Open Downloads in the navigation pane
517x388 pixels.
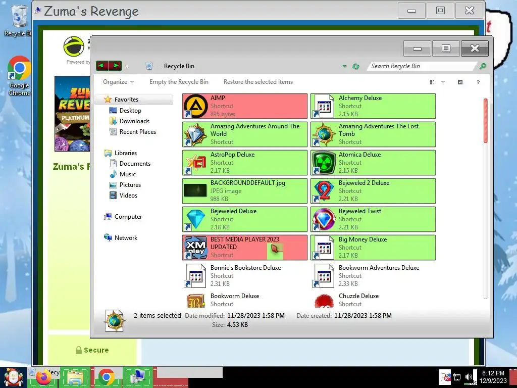pyautogui.click(x=134, y=121)
